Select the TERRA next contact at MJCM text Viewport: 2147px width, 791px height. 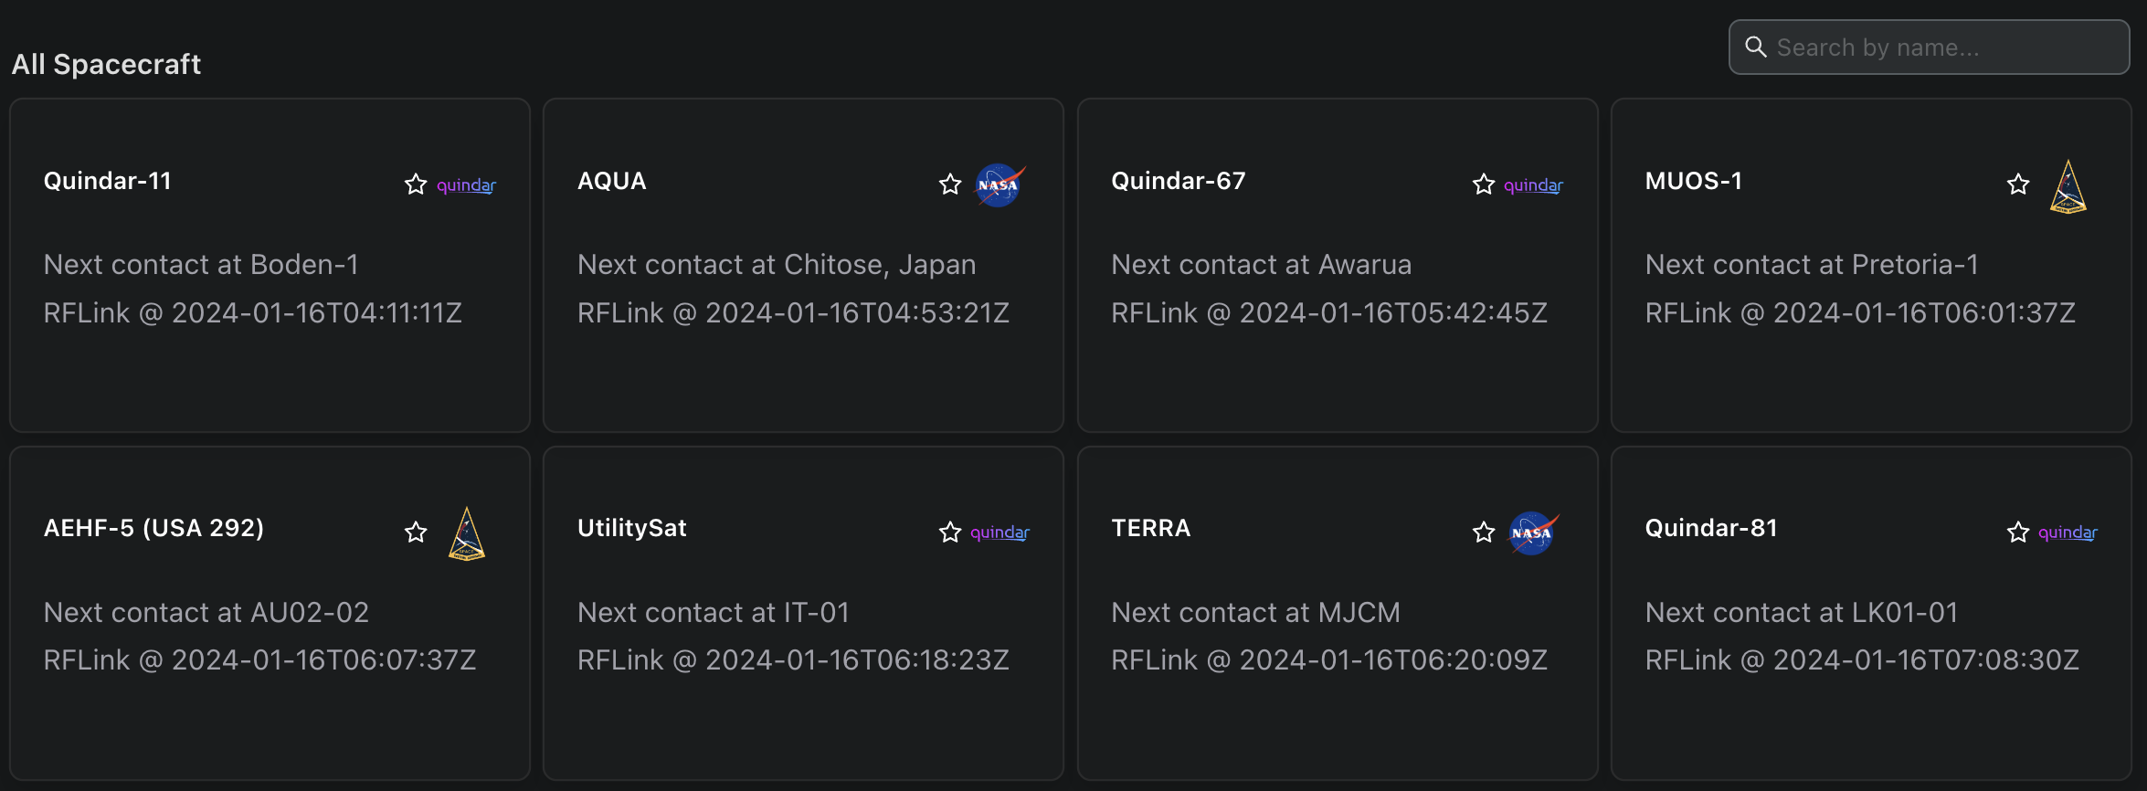[x=1255, y=612]
